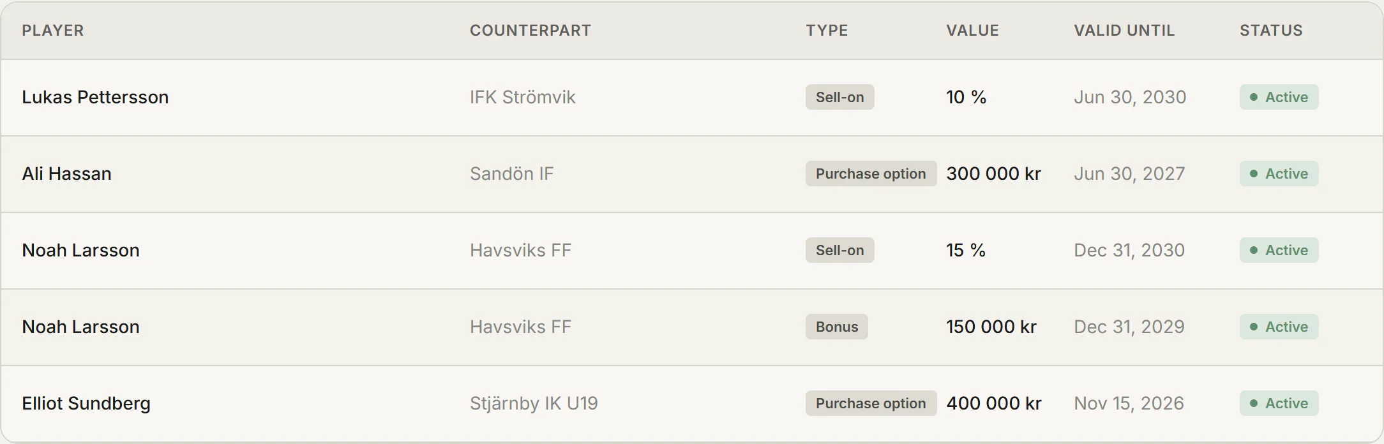
Task: Click the TYPE column header
Action: tap(827, 31)
